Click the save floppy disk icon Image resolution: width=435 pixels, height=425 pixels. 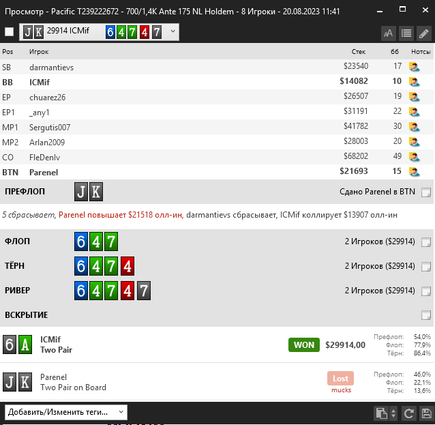pos(426,413)
